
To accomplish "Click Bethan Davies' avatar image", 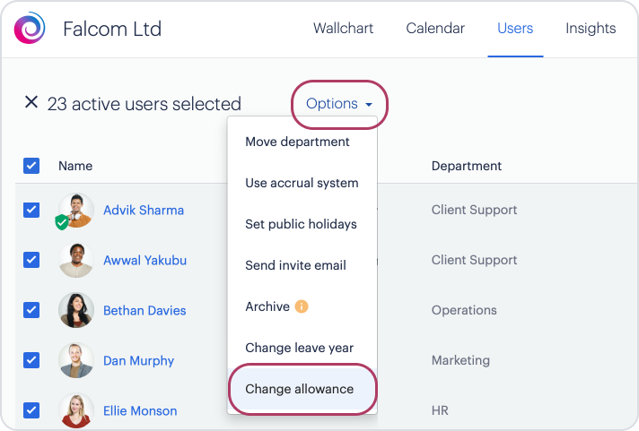I will [76, 310].
